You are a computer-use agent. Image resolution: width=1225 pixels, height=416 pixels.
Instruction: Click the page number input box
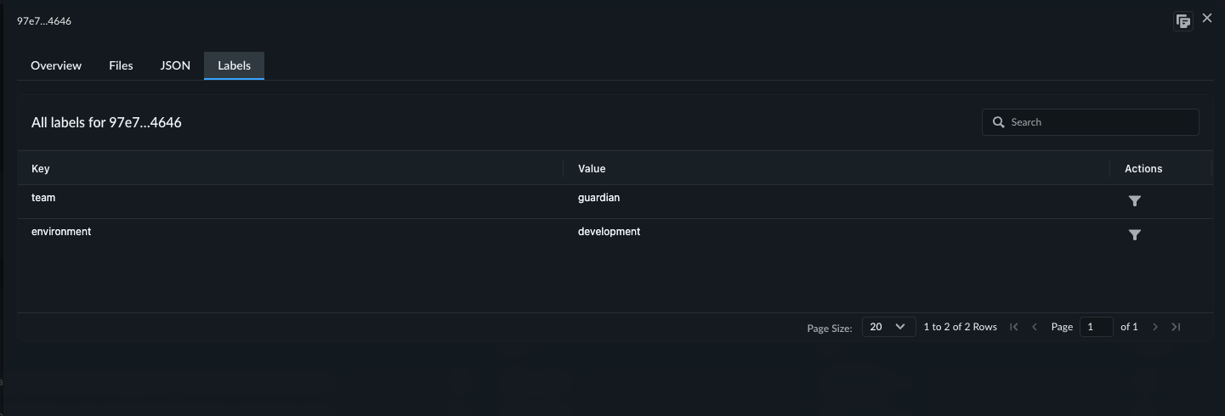tap(1096, 327)
